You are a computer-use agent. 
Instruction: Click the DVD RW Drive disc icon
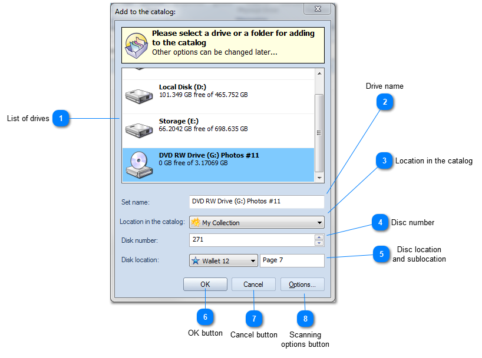(139, 164)
